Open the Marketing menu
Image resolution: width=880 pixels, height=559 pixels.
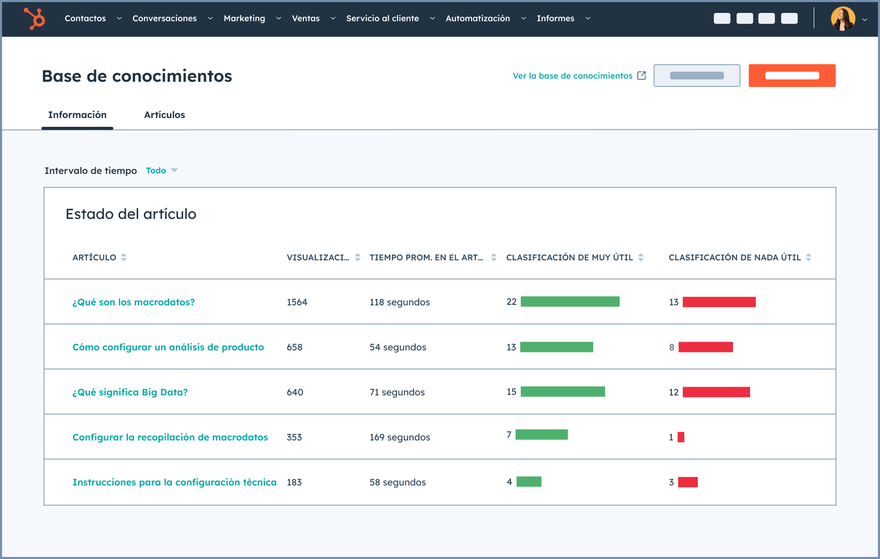pyautogui.click(x=244, y=19)
